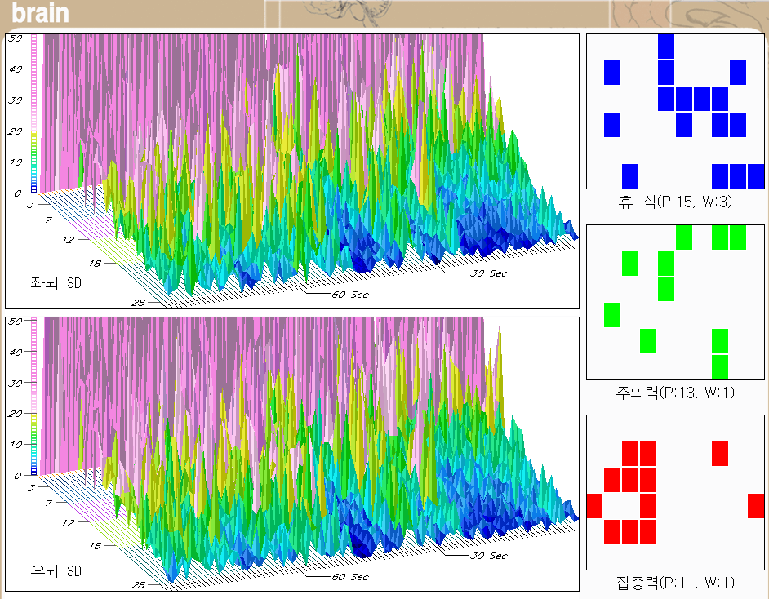
Task: Select the 주의력(P:13, W:1) caption
Action: [675, 393]
